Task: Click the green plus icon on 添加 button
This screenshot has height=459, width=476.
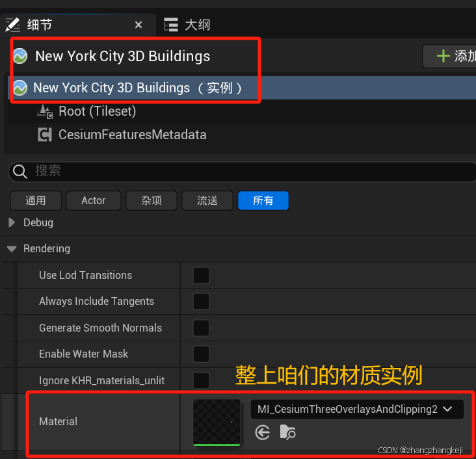Action: 443,56
